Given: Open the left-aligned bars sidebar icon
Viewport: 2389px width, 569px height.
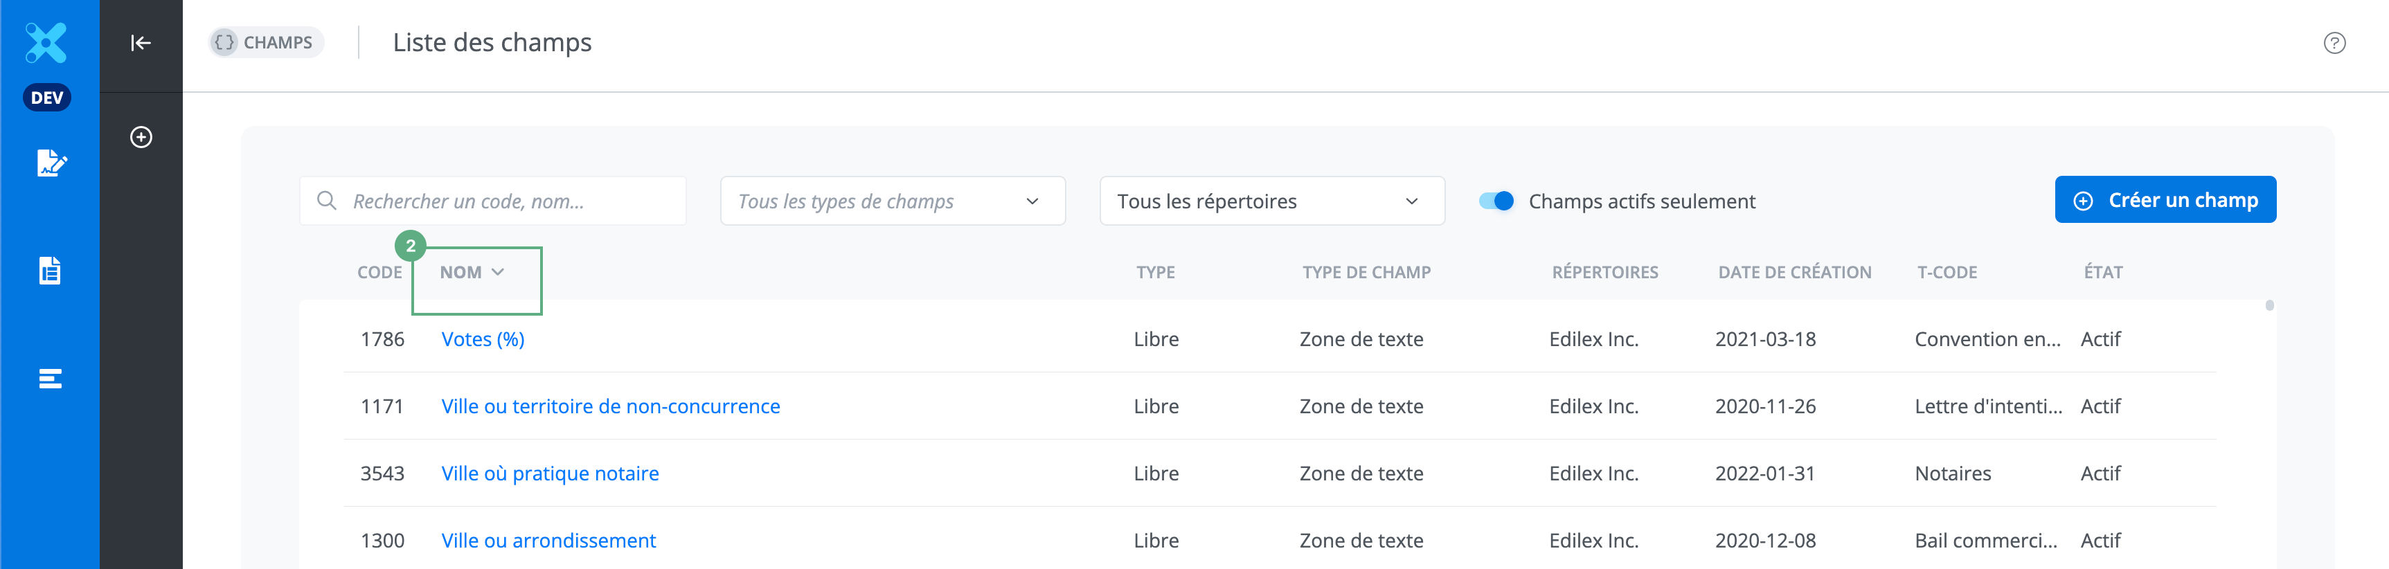Looking at the screenshot, I should [50, 378].
